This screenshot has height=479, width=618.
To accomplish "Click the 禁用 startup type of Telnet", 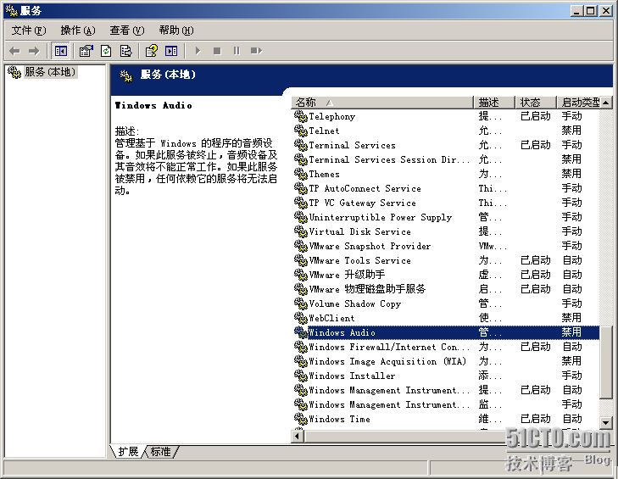I will pos(571,131).
